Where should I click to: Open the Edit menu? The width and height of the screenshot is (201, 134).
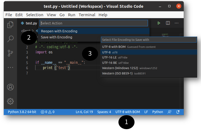[19, 15]
